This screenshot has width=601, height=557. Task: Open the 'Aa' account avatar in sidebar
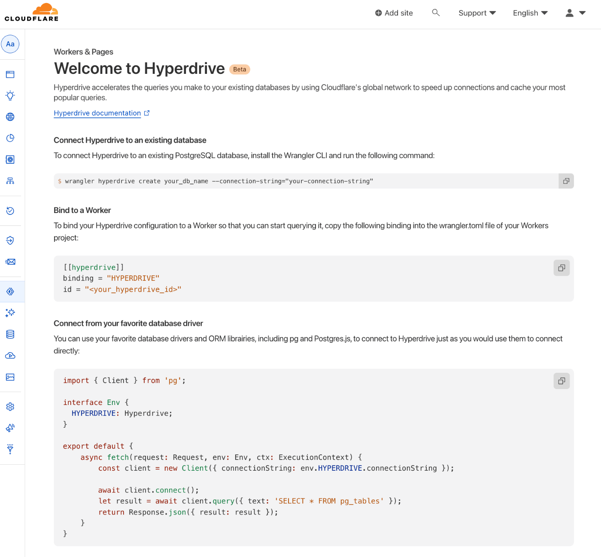point(10,44)
